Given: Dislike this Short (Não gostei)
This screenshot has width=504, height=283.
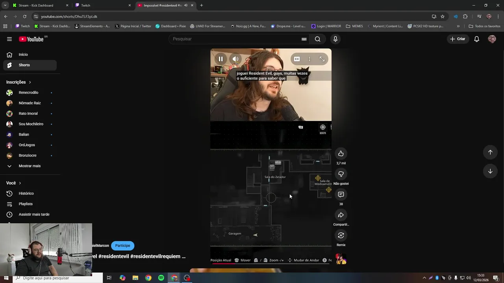Looking at the screenshot, I should coord(341,174).
